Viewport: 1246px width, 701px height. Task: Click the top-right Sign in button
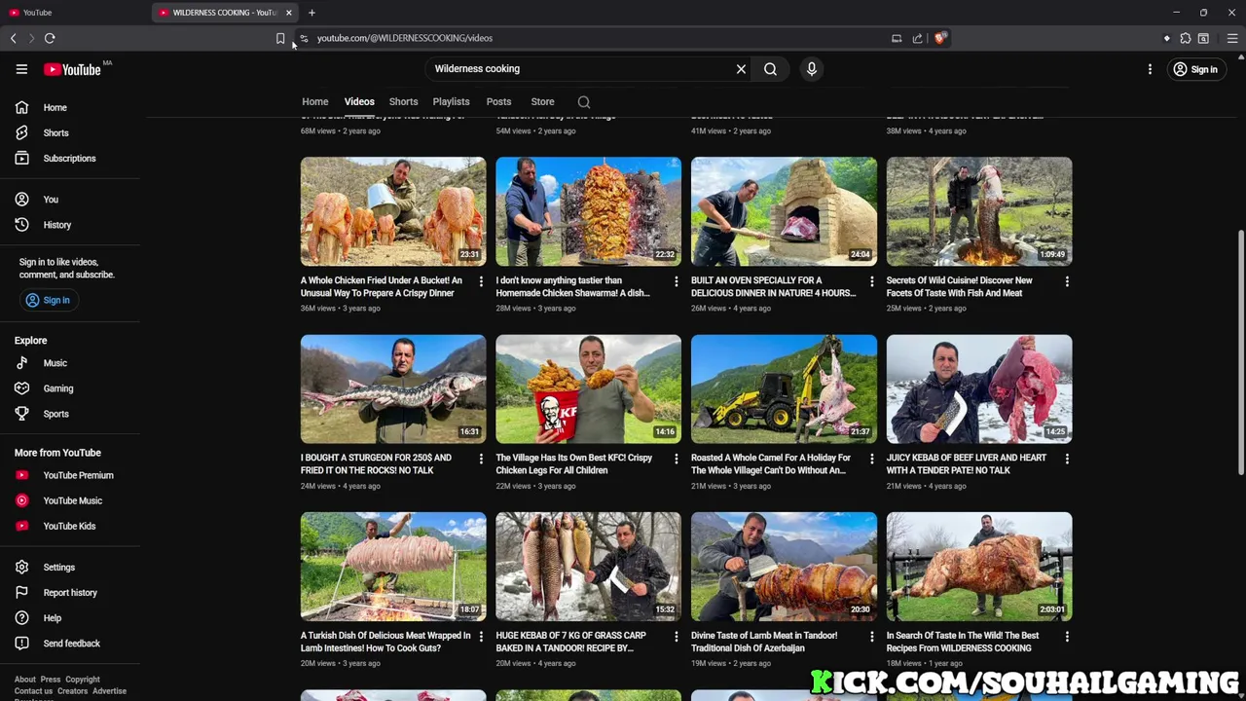coord(1195,69)
